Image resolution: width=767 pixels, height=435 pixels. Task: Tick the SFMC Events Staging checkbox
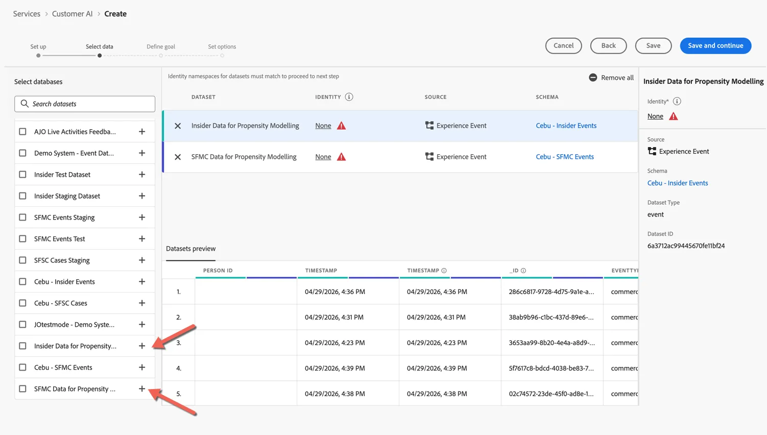point(22,217)
